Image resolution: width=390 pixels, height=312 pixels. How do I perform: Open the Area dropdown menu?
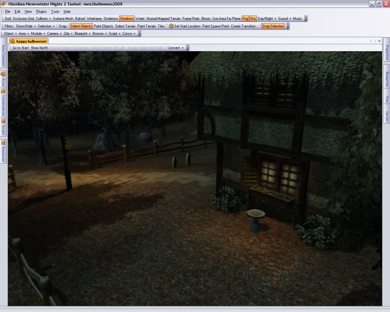coord(24,34)
